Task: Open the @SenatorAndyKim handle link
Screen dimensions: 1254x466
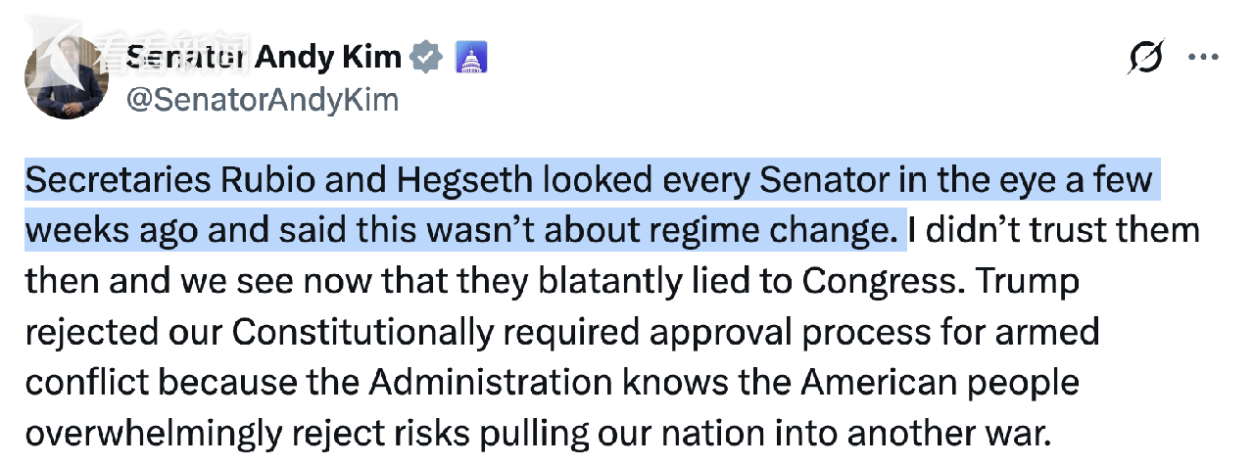Action: point(263,100)
